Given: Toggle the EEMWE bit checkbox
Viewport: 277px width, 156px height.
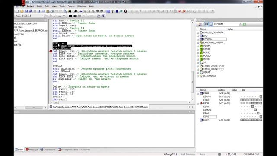Looking at the screenshot, I should [x=255, y=110].
